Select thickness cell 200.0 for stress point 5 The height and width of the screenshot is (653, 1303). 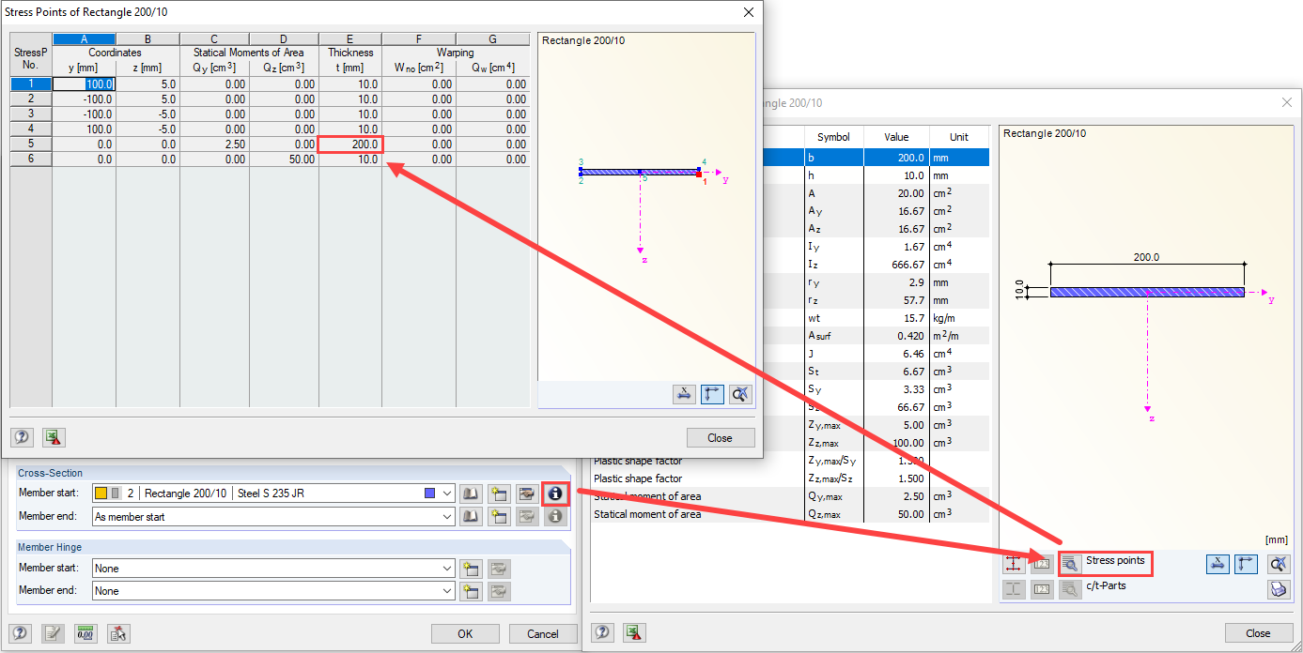(x=350, y=144)
